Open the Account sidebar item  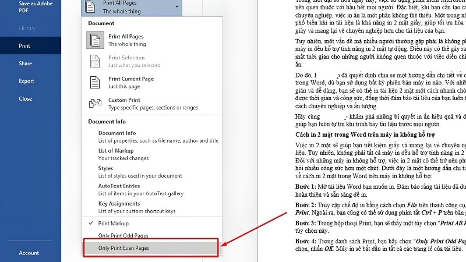[29, 253]
